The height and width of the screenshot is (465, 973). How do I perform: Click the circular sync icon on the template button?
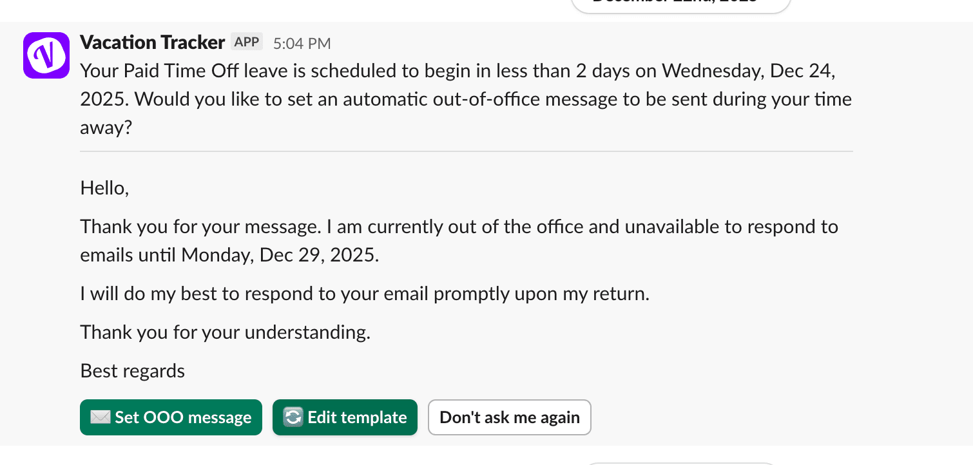tap(293, 417)
